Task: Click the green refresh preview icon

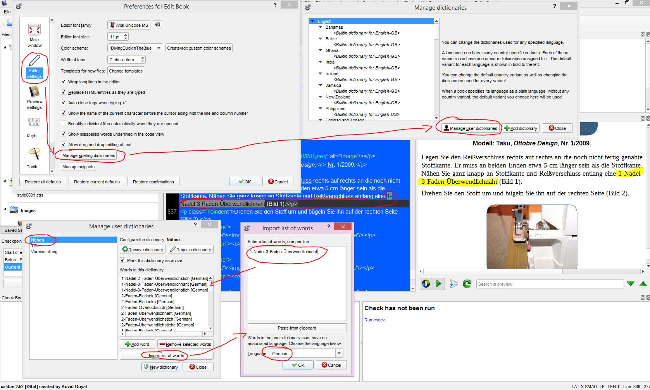Action: click(x=467, y=284)
